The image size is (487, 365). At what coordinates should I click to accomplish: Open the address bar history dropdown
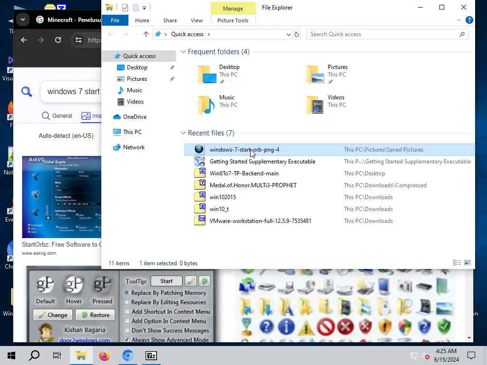[x=288, y=34]
